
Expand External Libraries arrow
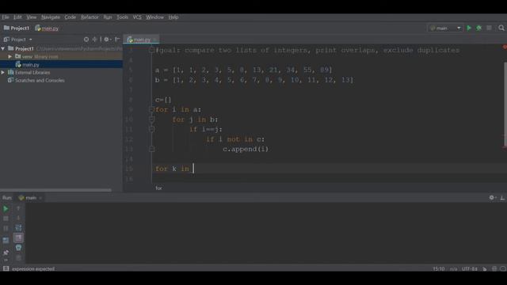[3, 72]
